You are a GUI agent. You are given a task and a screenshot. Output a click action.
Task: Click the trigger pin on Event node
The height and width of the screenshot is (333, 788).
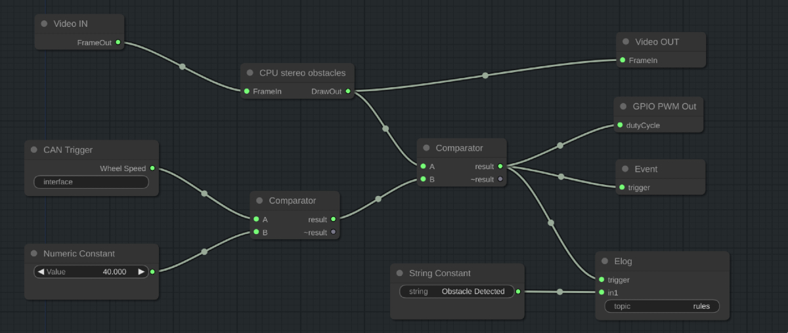point(621,187)
